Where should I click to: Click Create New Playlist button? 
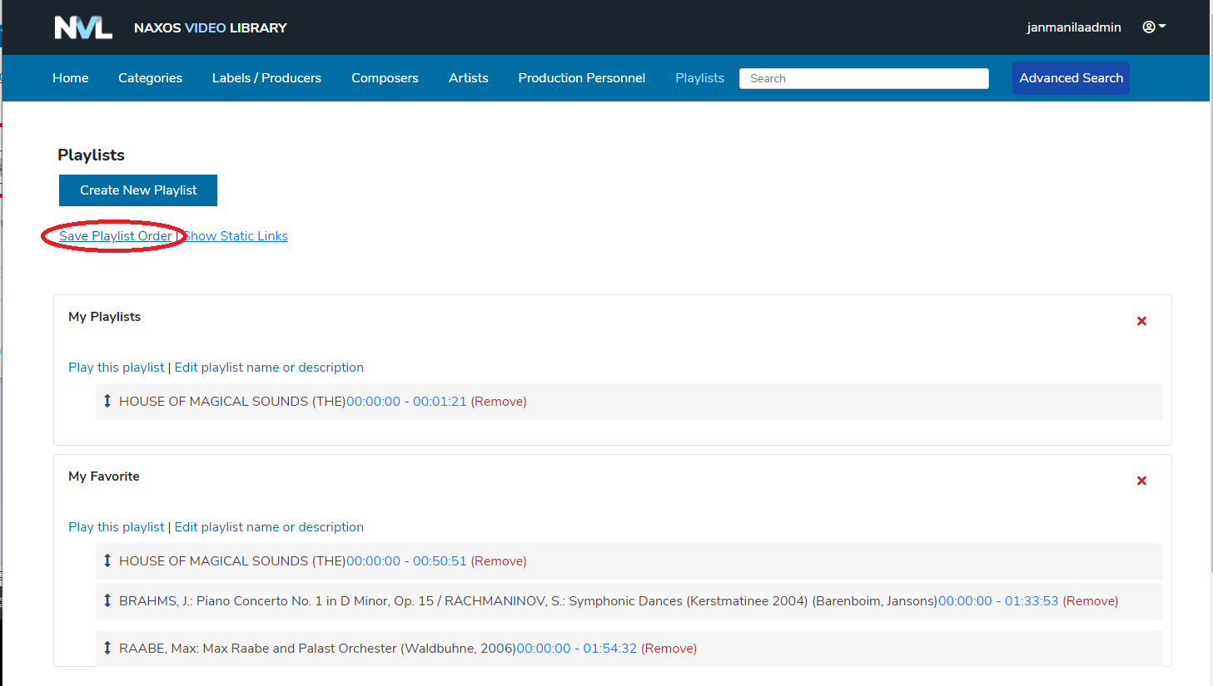138,190
